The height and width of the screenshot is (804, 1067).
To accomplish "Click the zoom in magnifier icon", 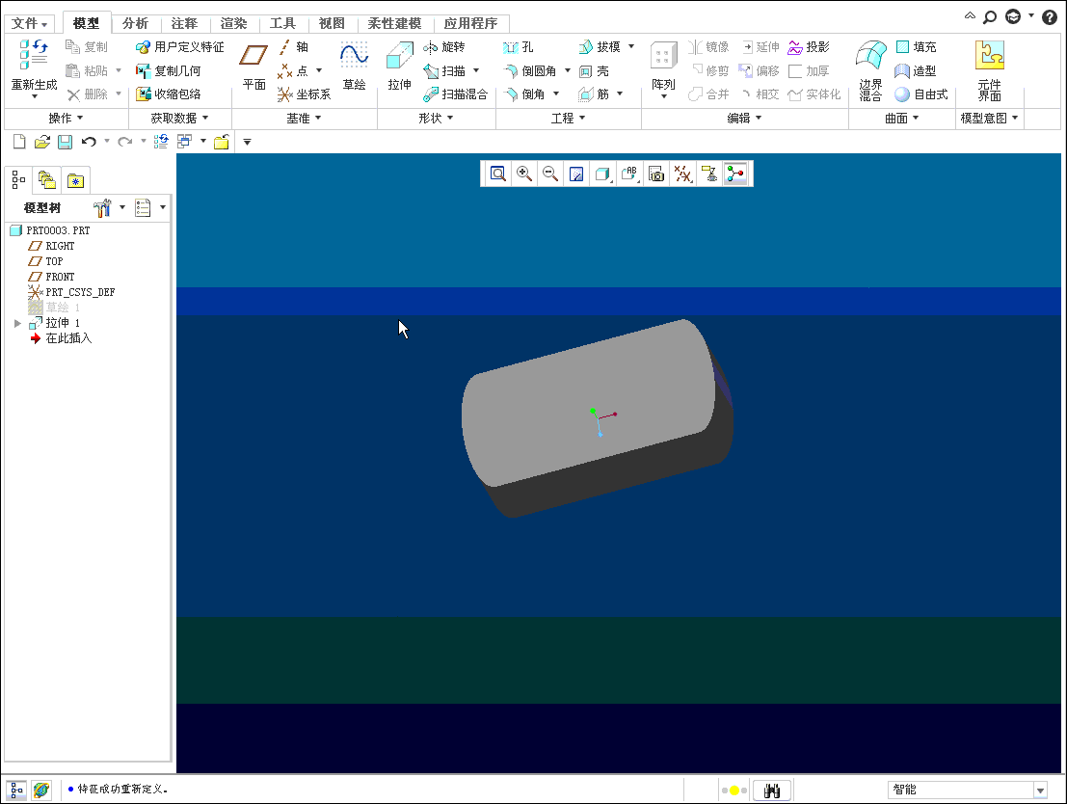I will tap(524, 174).
